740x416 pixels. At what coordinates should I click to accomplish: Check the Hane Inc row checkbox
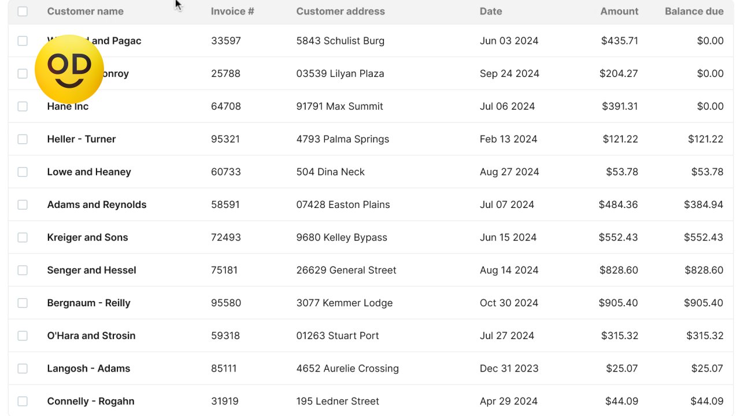[23, 106]
